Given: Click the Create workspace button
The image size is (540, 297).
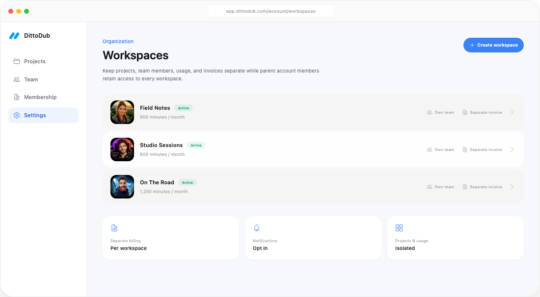Looking at the screenshot, I should point(493,45).
